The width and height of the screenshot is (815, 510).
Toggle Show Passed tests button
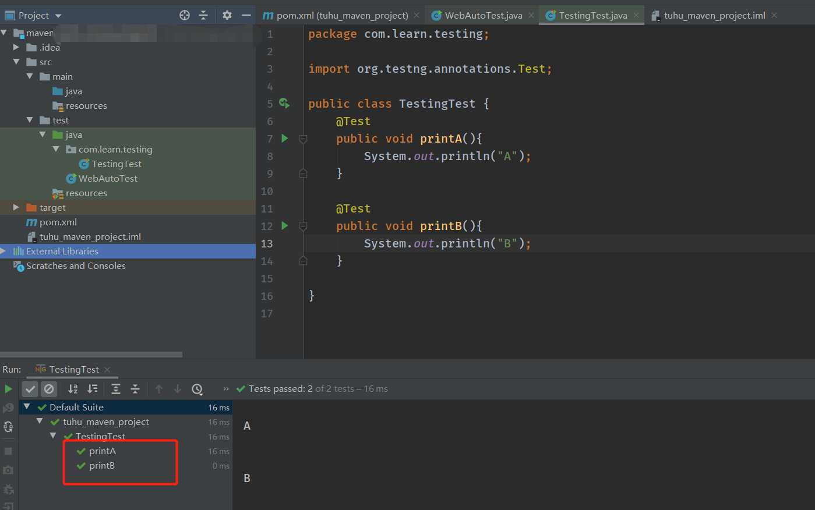coord(30,389)
